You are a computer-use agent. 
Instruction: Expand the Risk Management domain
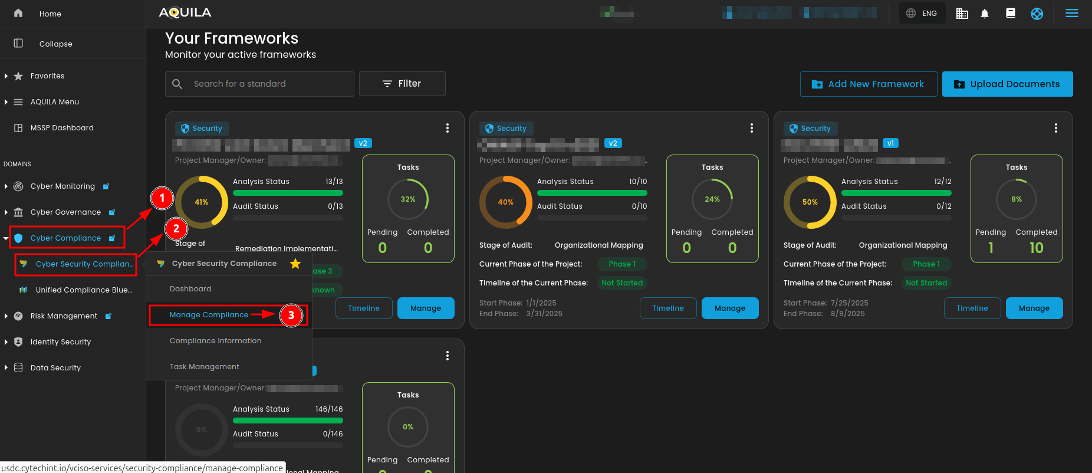tap(6, 316)
